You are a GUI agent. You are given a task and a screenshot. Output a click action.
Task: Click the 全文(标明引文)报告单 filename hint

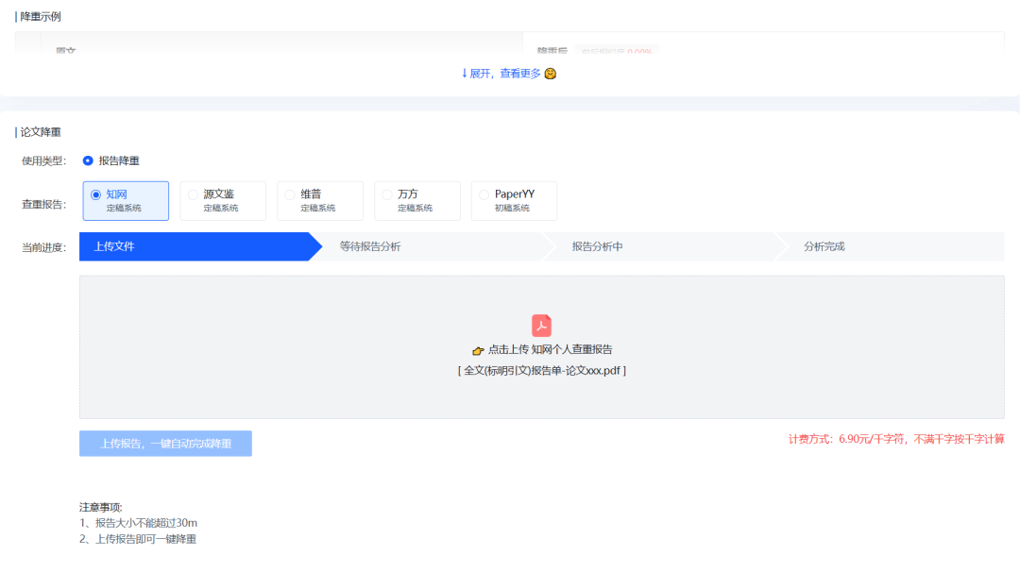[x=542, y=371]
